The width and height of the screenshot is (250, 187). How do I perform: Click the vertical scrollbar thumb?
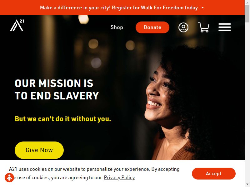(x=247, y=14)
